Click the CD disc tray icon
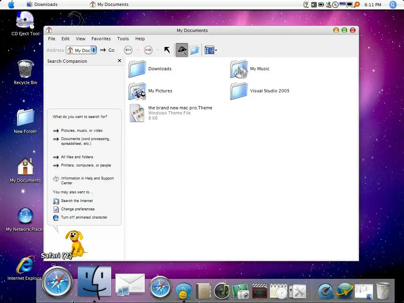 coord(335,5)
